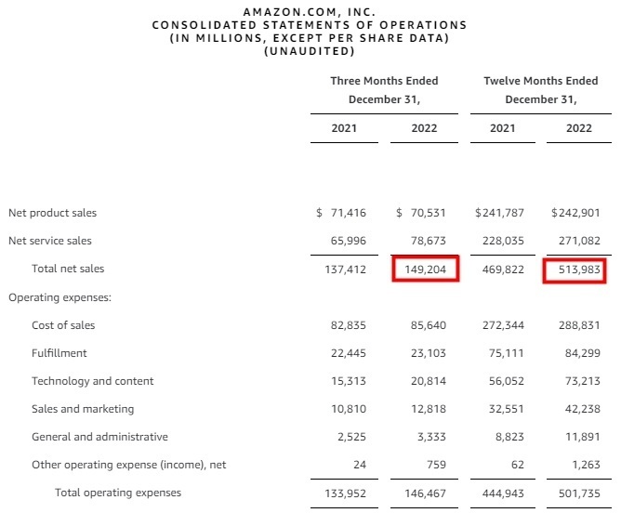621x513 pixels.
Task: Select the Total operating expenses label
Action: (x=118, y=493)
